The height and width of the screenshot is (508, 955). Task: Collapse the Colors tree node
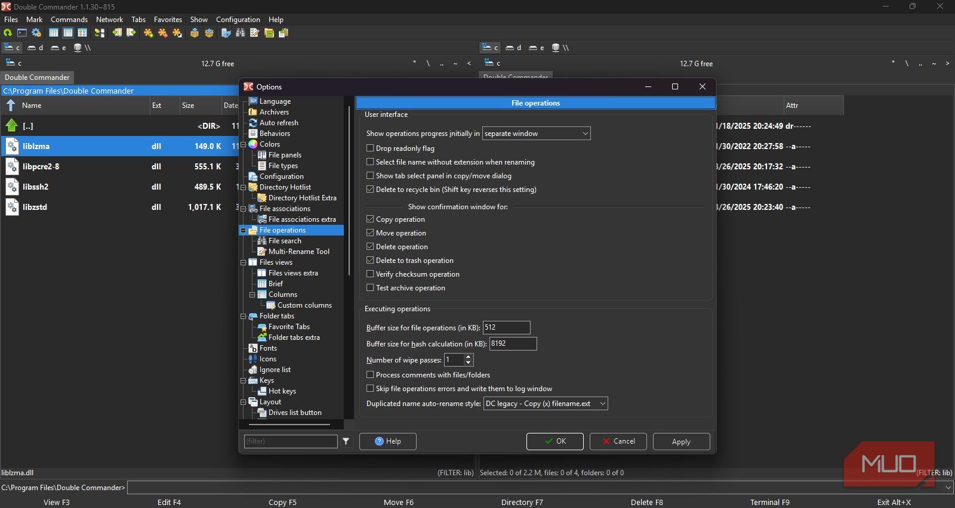[244, 144]
